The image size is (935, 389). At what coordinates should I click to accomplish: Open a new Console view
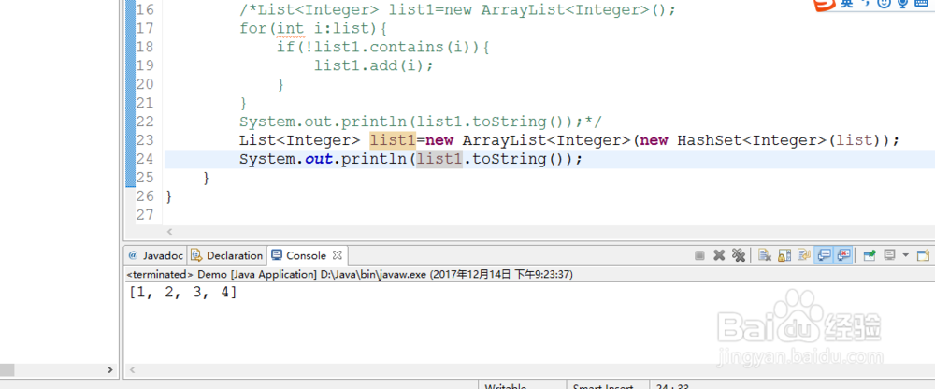pyautogui.click(x=923, y=255)
